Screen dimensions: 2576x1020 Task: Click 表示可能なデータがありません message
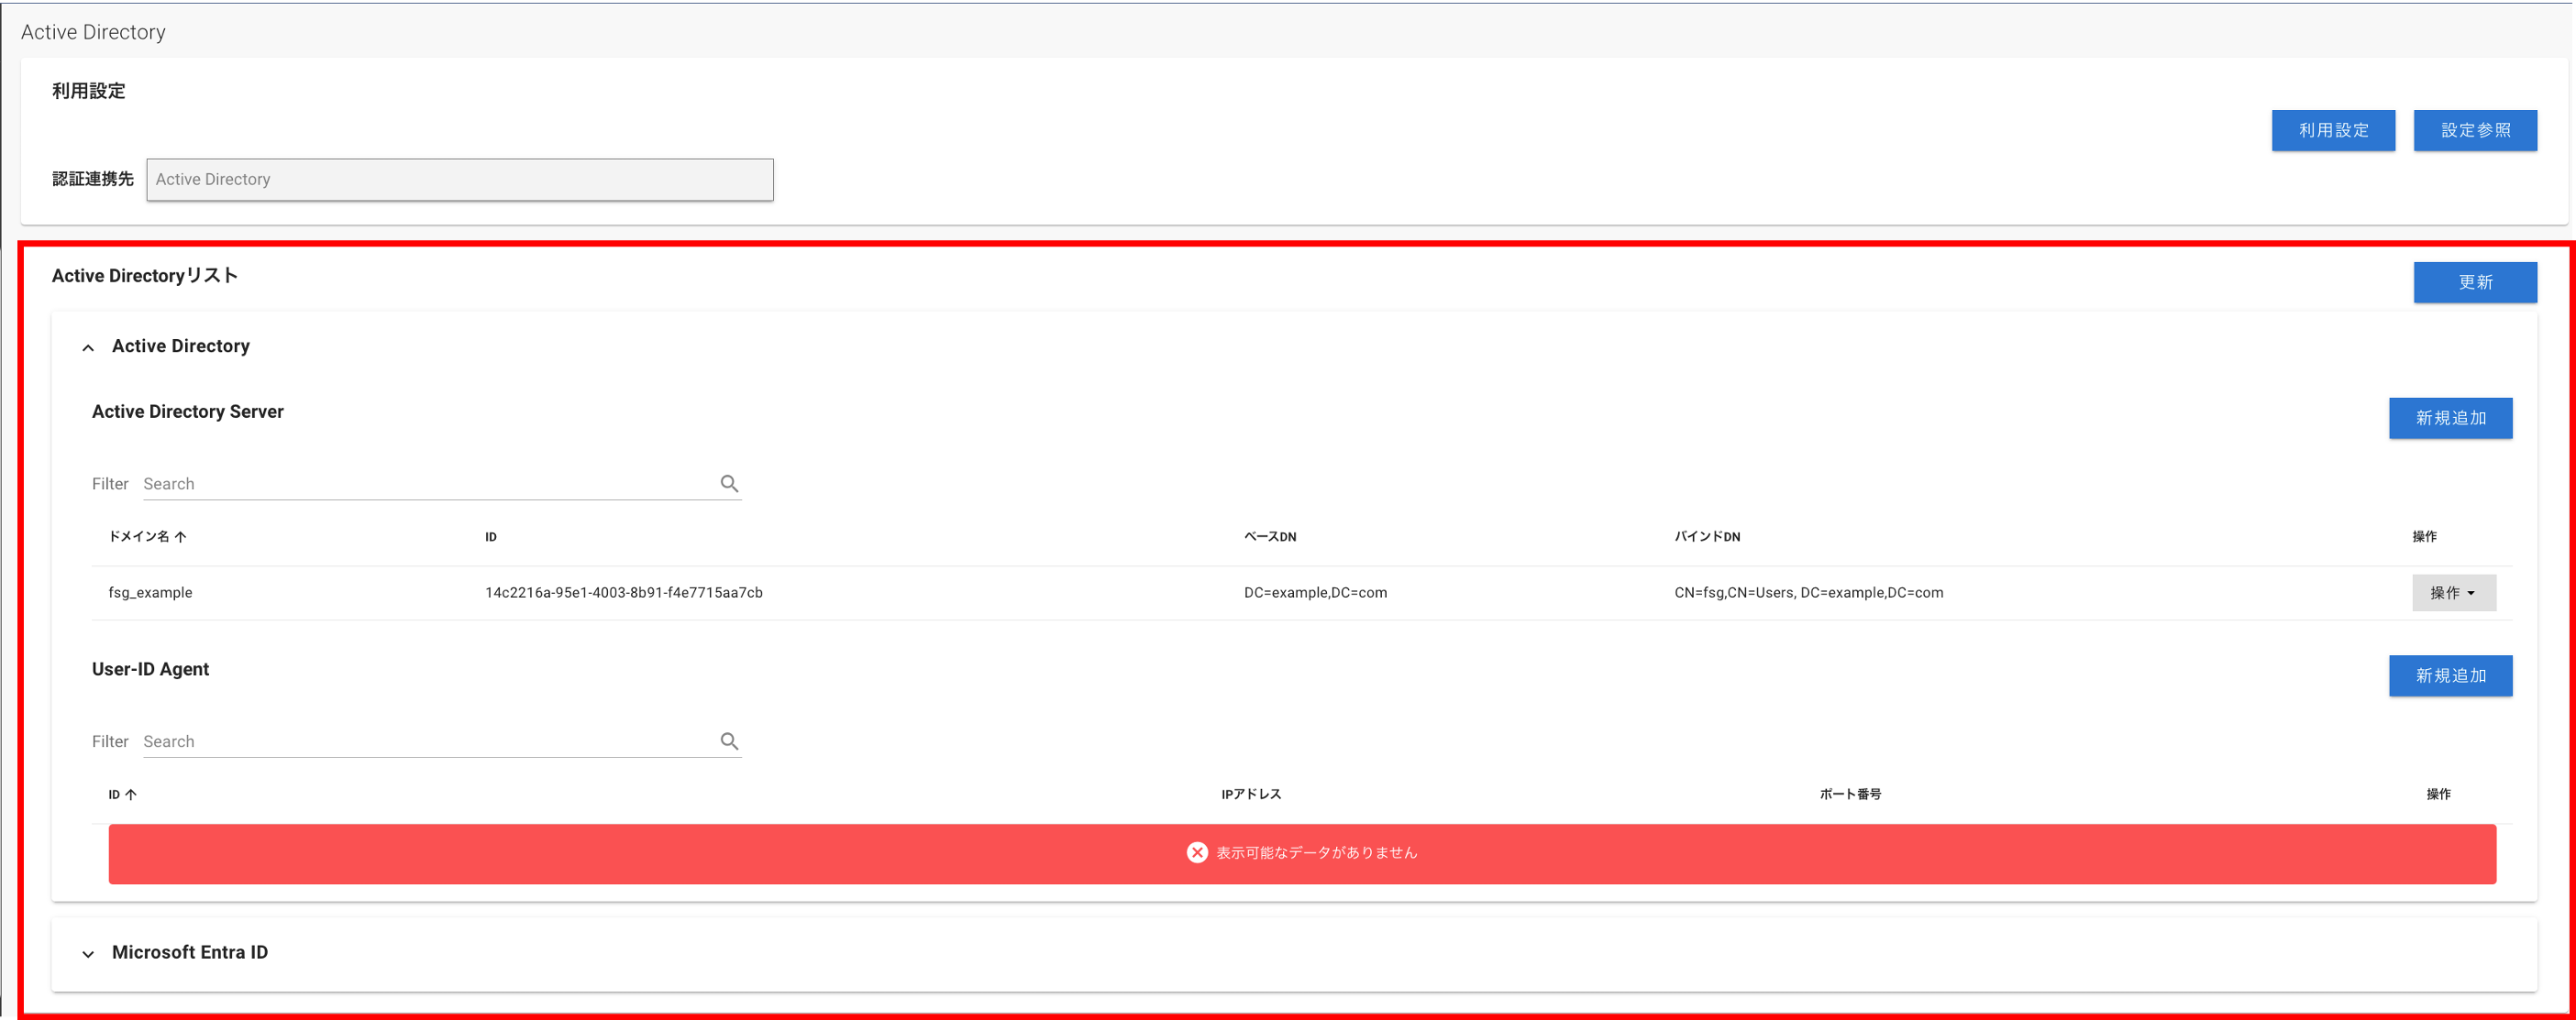pos(1316,852)
